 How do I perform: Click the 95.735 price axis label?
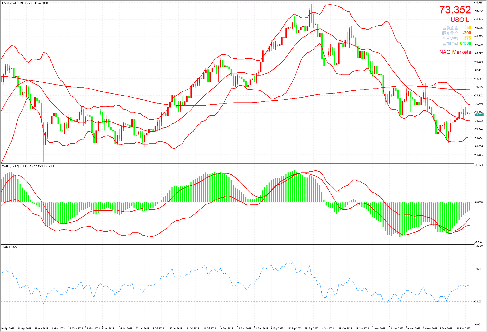(479, 3)
